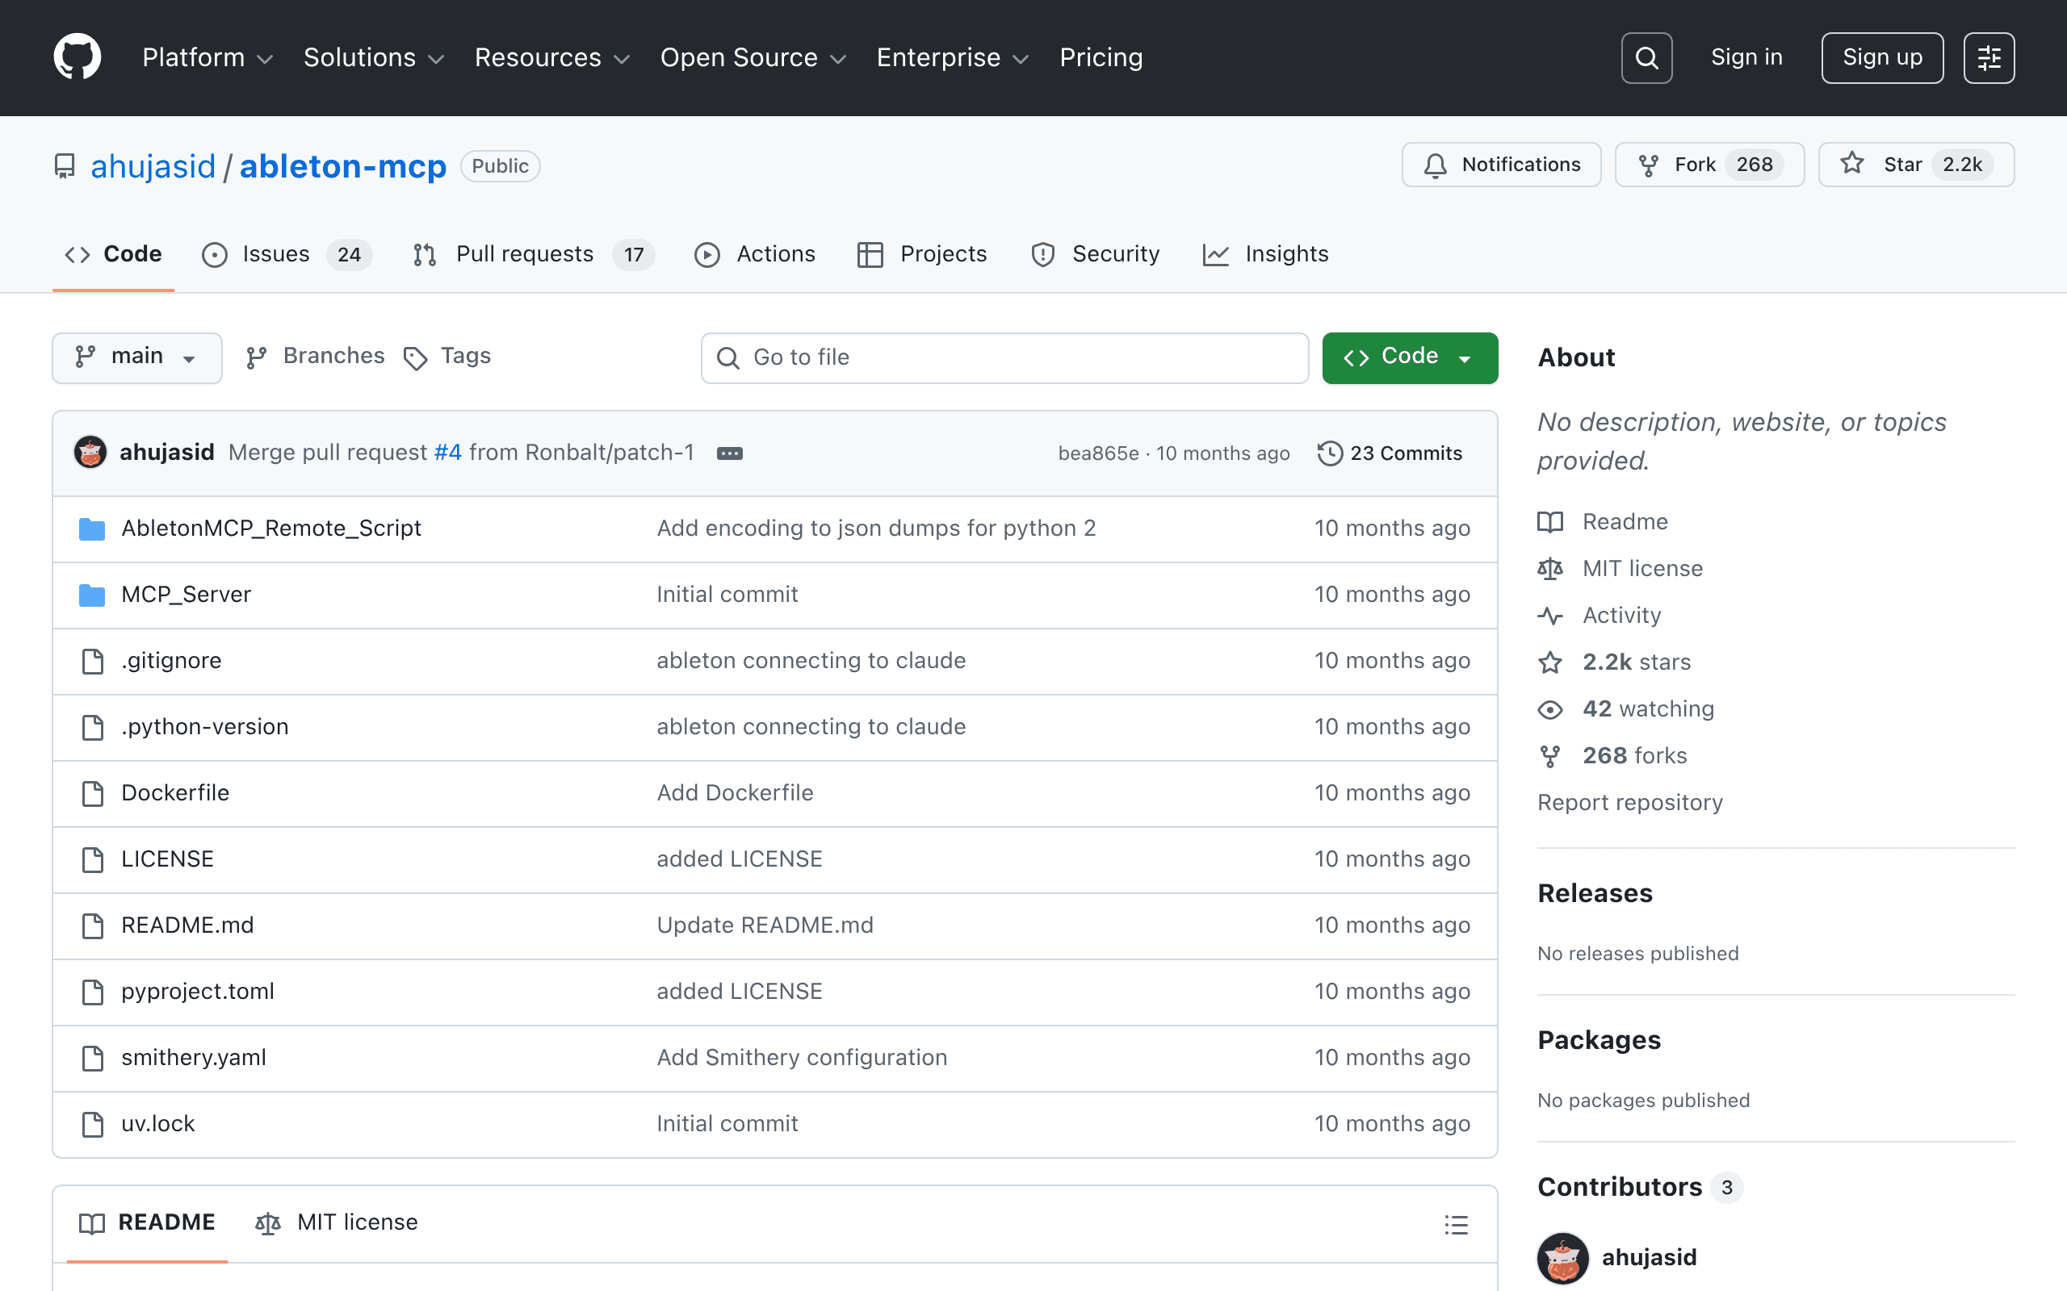Image resolution: width=2067 pixels, height=1291 pixels.
Task: Click the ahujasid avatar in commit bar
Action: coord(90,453)
